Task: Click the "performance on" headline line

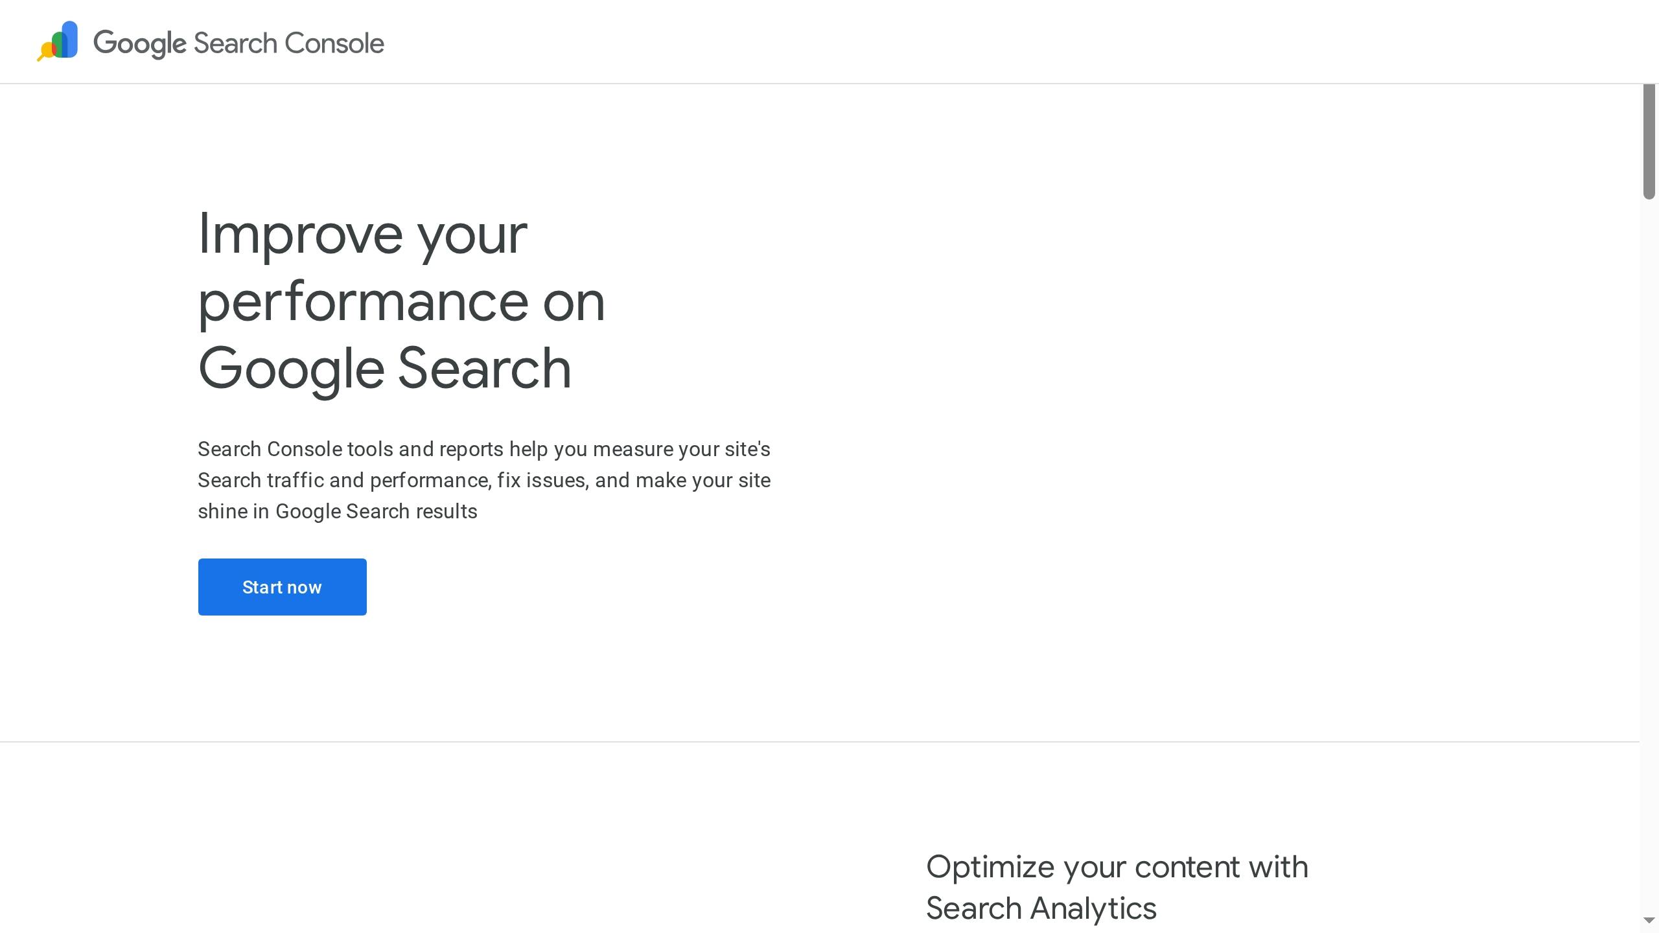Action: pos(401,302)
